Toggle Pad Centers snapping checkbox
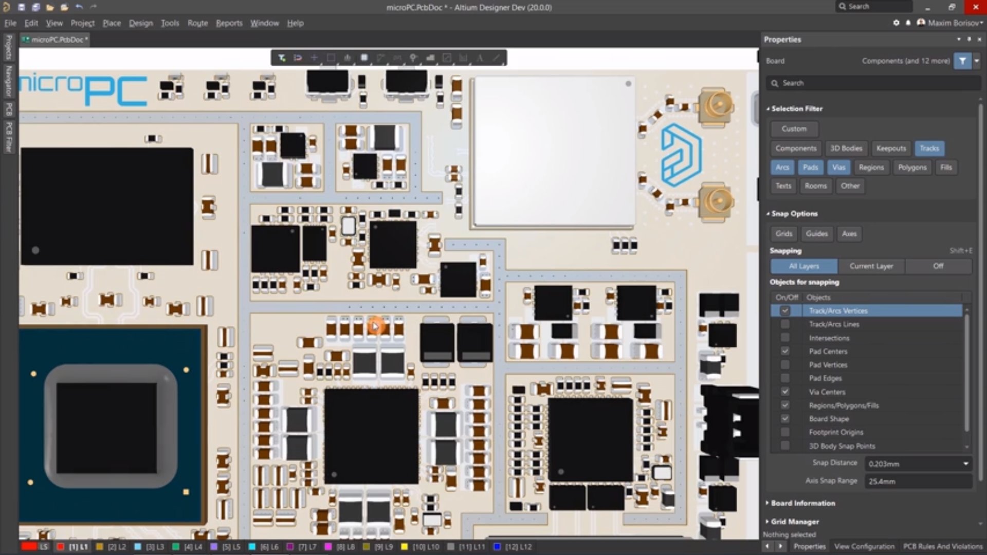 click(x=785, y=351)
